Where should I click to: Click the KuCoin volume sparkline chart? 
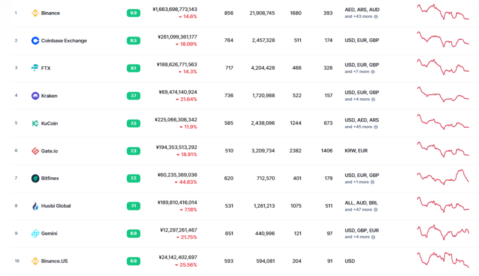tap(443, 122)
